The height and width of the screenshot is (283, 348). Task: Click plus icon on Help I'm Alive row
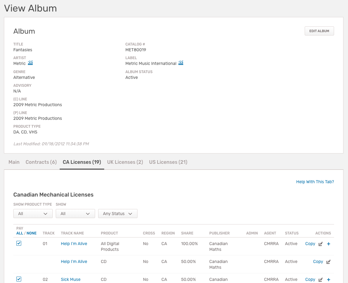329,244
